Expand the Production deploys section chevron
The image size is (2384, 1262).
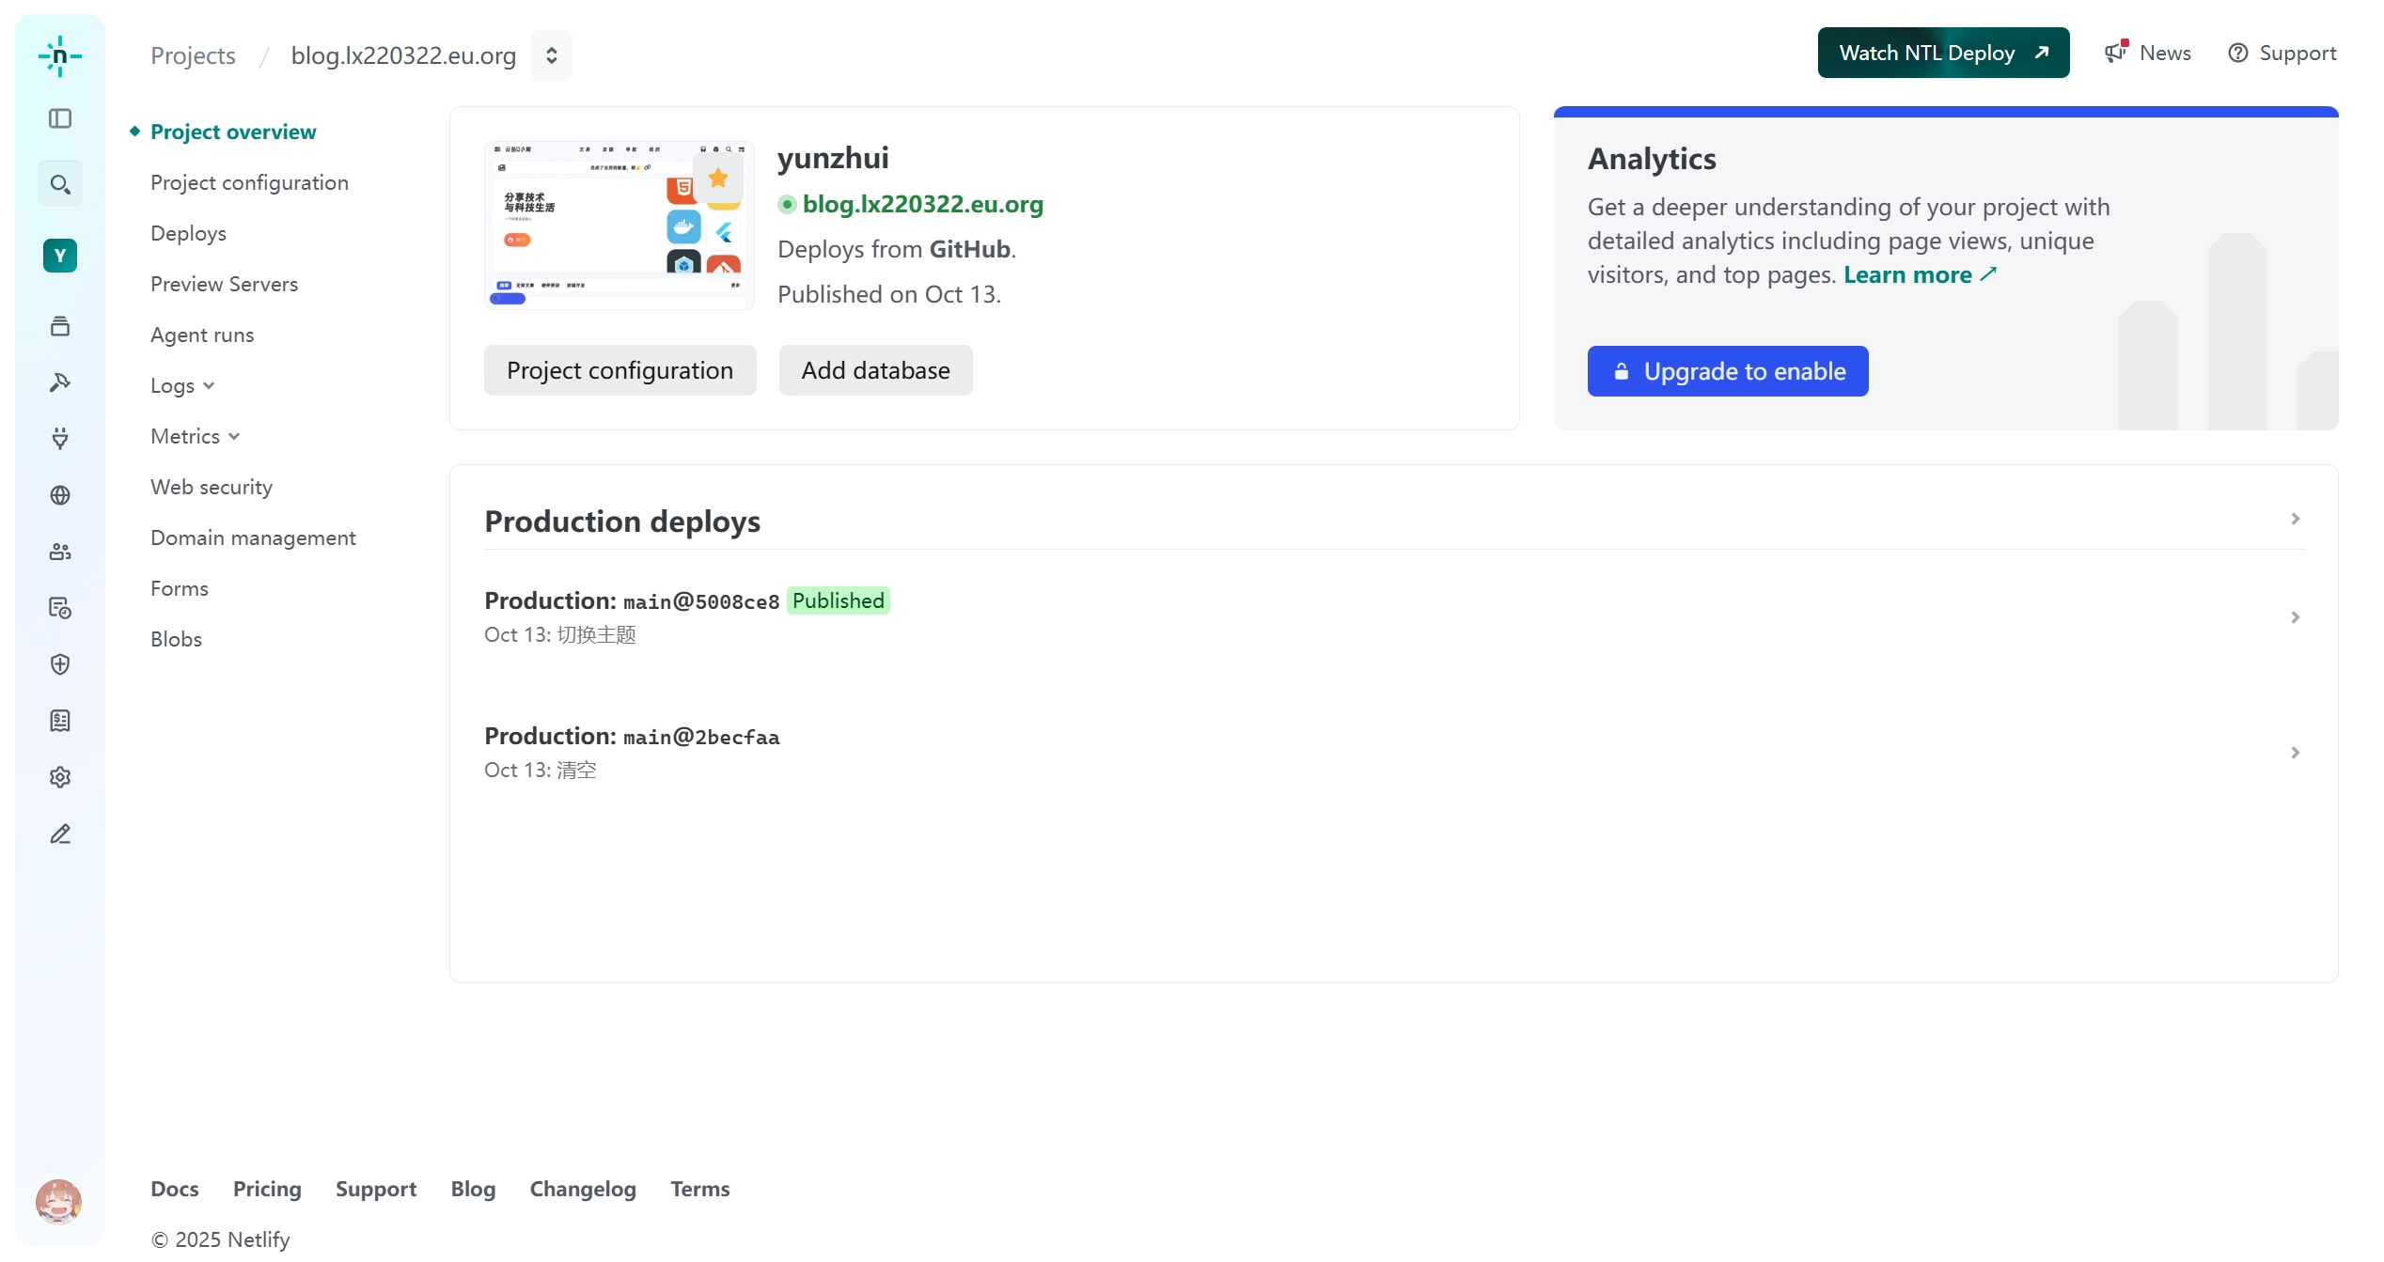coord(2295,519)
